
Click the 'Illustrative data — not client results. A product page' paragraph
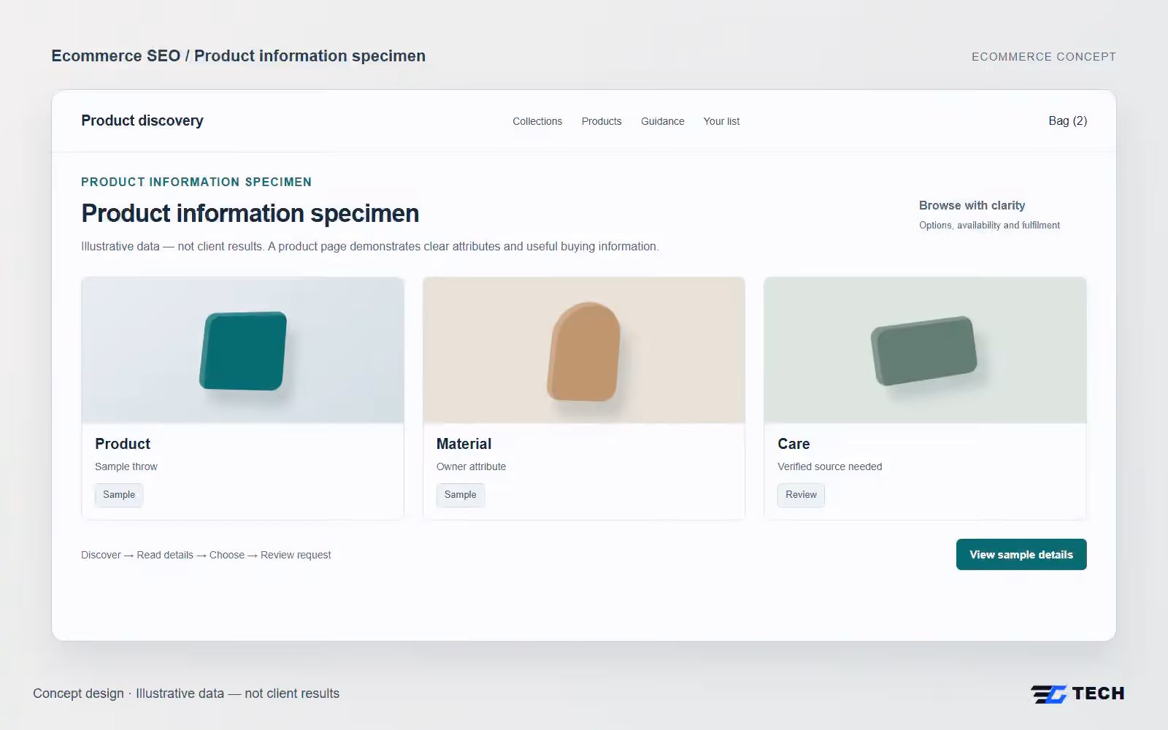[x=370, y=247]
